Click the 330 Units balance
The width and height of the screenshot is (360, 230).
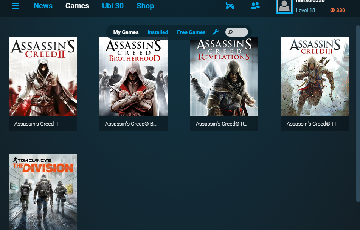tap(340, 10)
